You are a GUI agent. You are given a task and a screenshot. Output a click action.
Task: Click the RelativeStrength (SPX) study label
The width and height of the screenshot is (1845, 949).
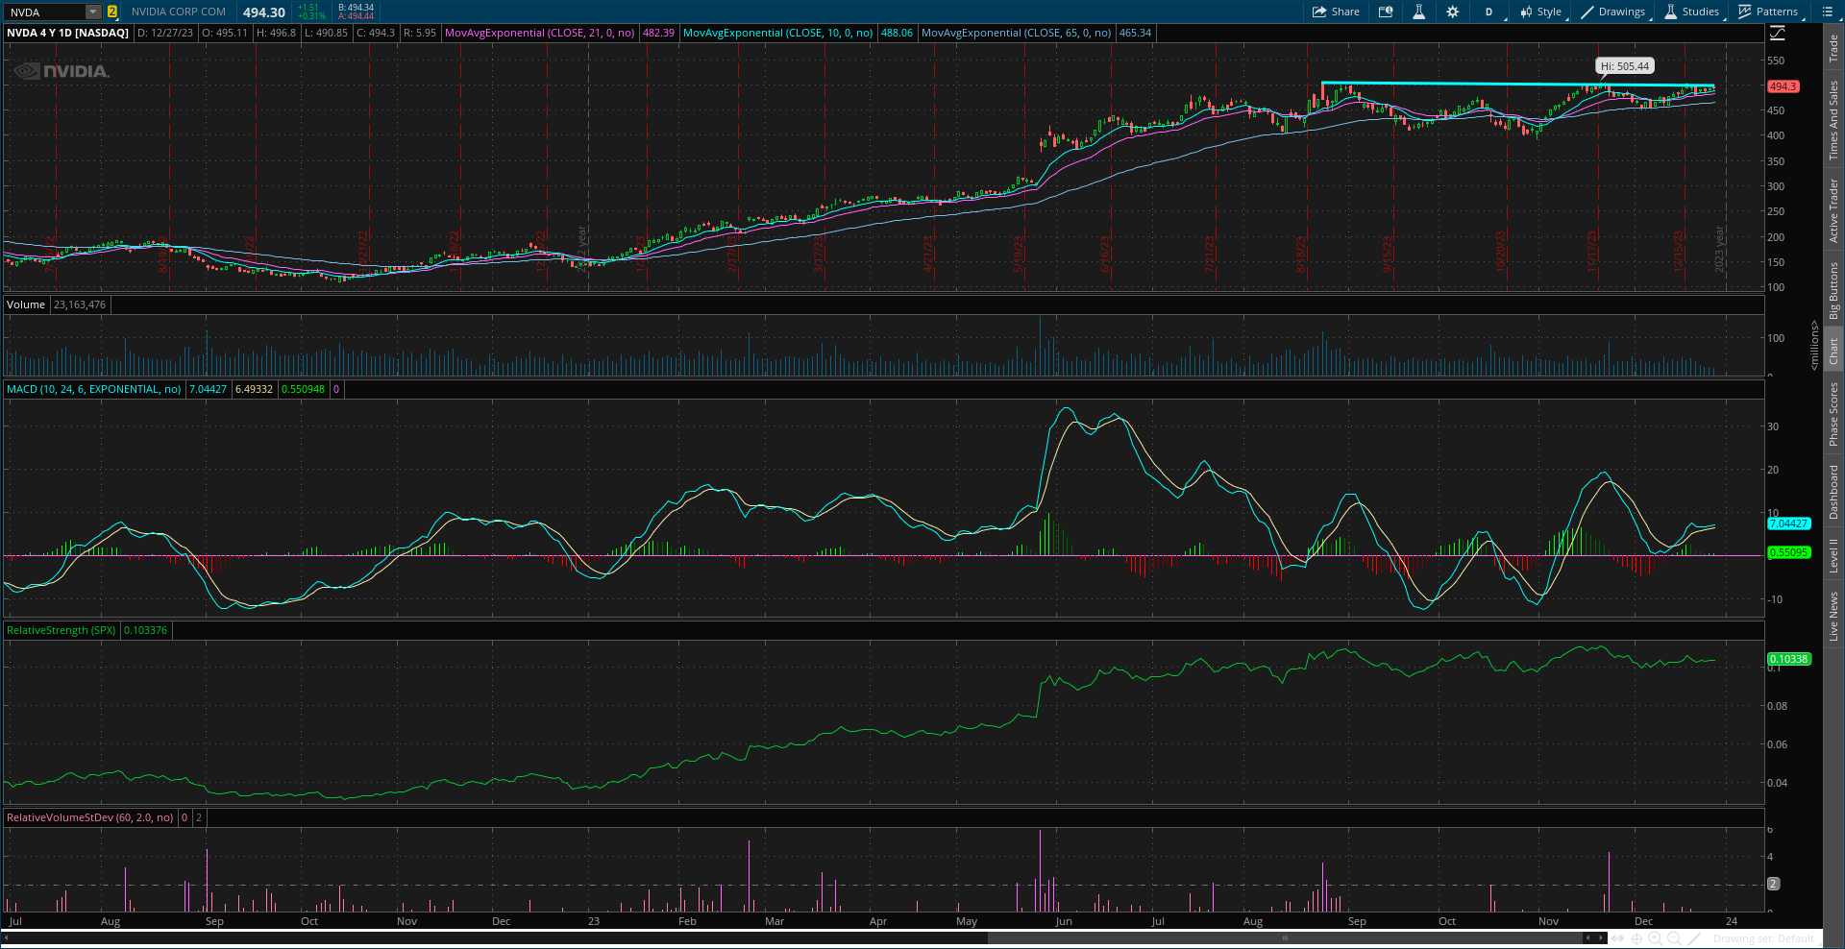[x=61, y=630]
